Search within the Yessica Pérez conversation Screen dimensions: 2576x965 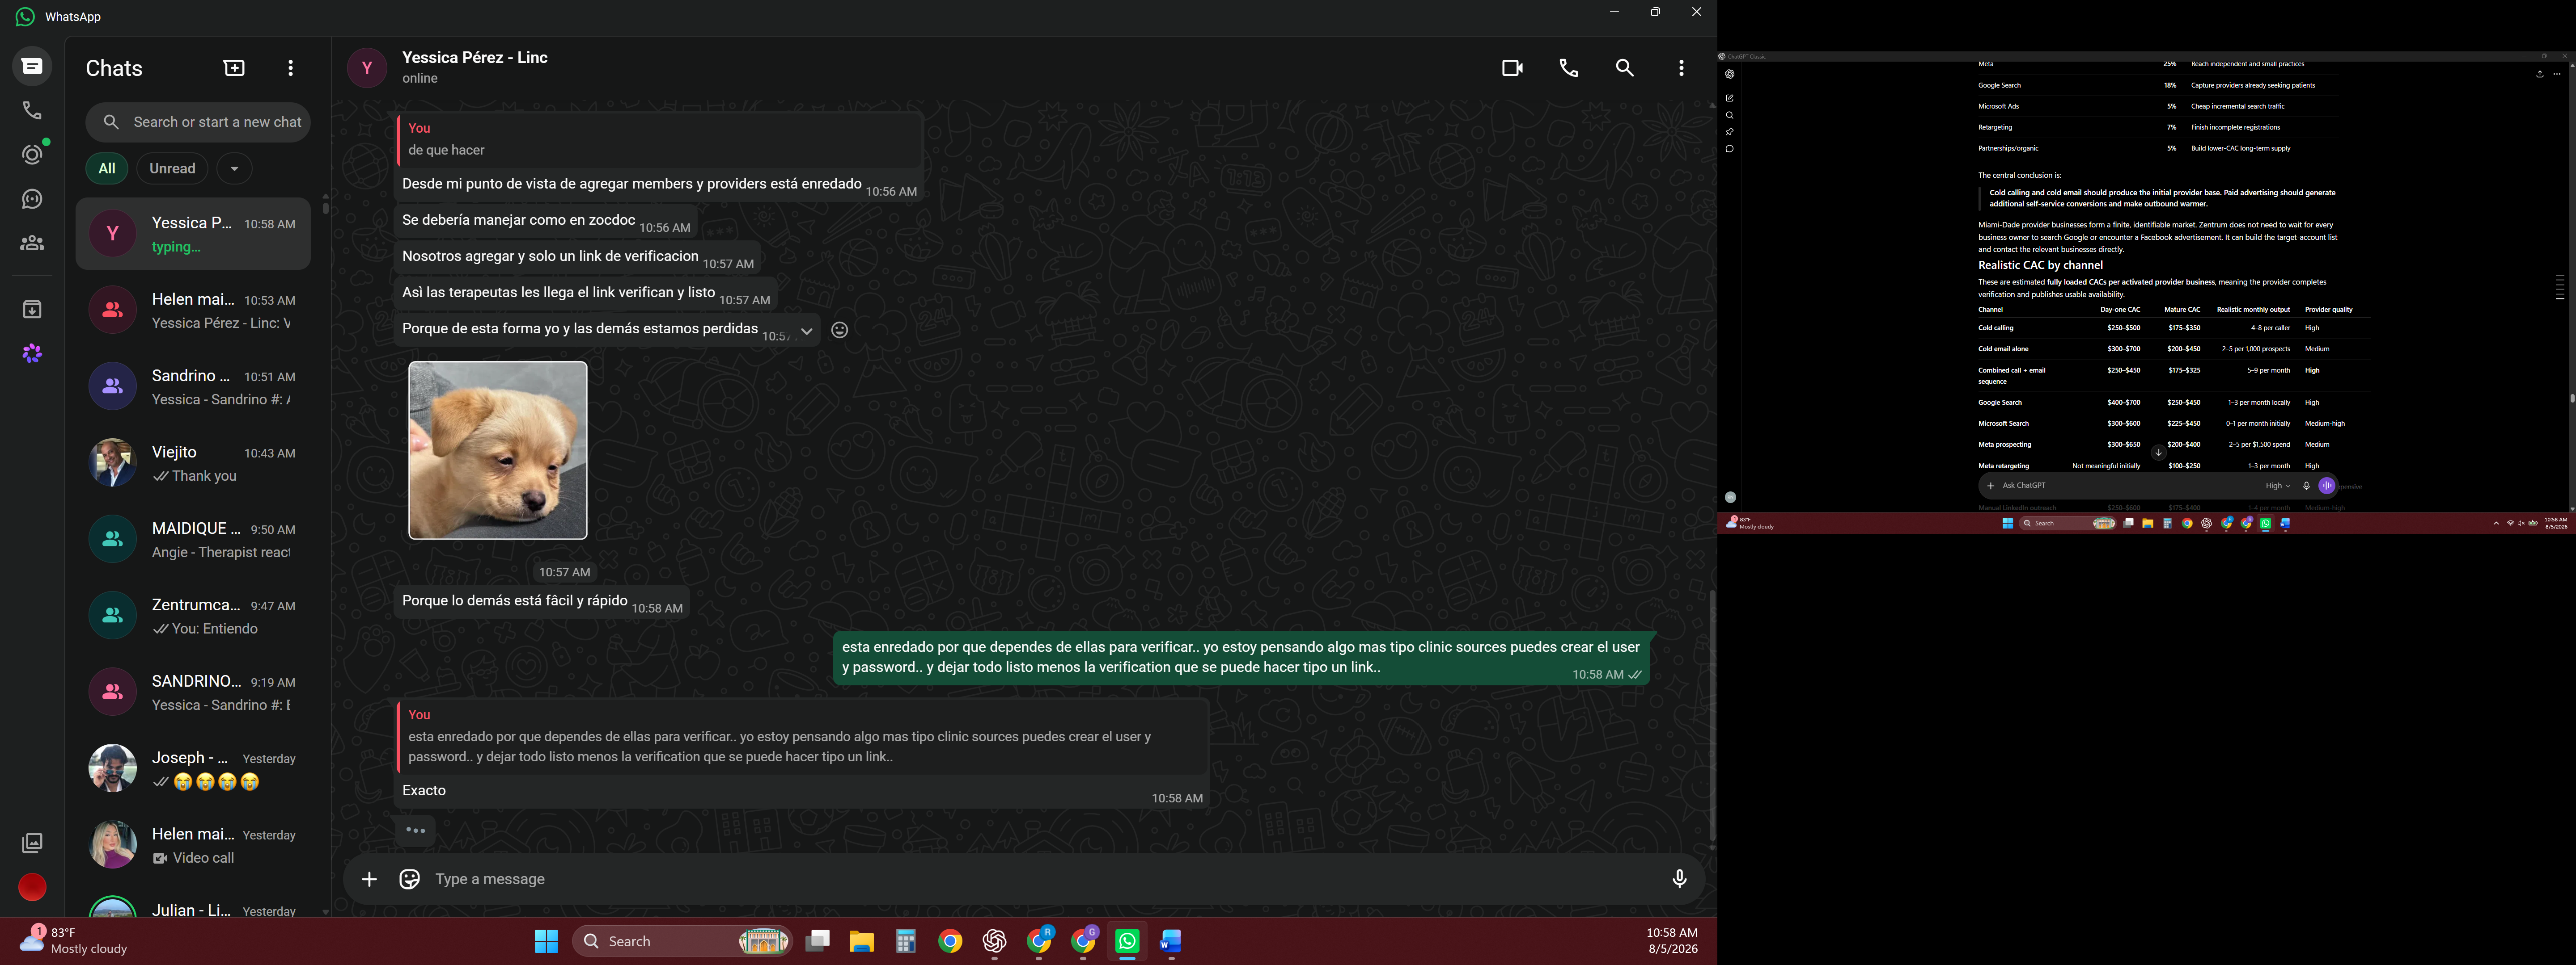(x=1625, y=68)
